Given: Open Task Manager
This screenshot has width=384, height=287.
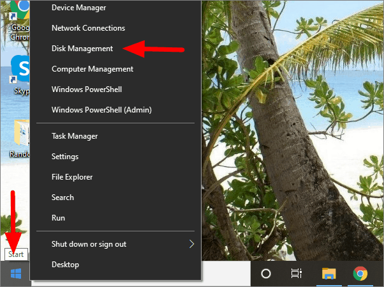Looking at the screenshot, I should click(x=115, y=136).
